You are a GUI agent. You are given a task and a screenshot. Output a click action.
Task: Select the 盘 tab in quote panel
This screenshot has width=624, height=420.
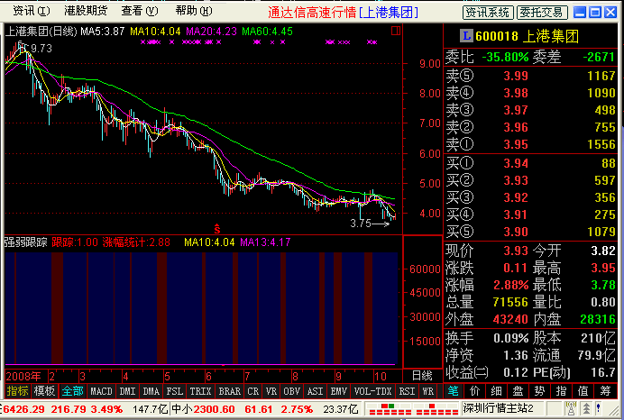[518, 391]
